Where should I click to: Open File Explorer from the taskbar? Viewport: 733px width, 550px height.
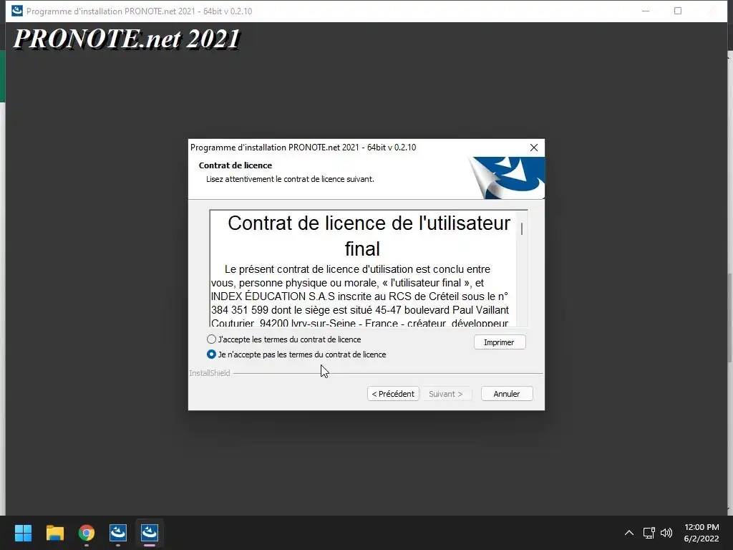[x=54, y=533]
